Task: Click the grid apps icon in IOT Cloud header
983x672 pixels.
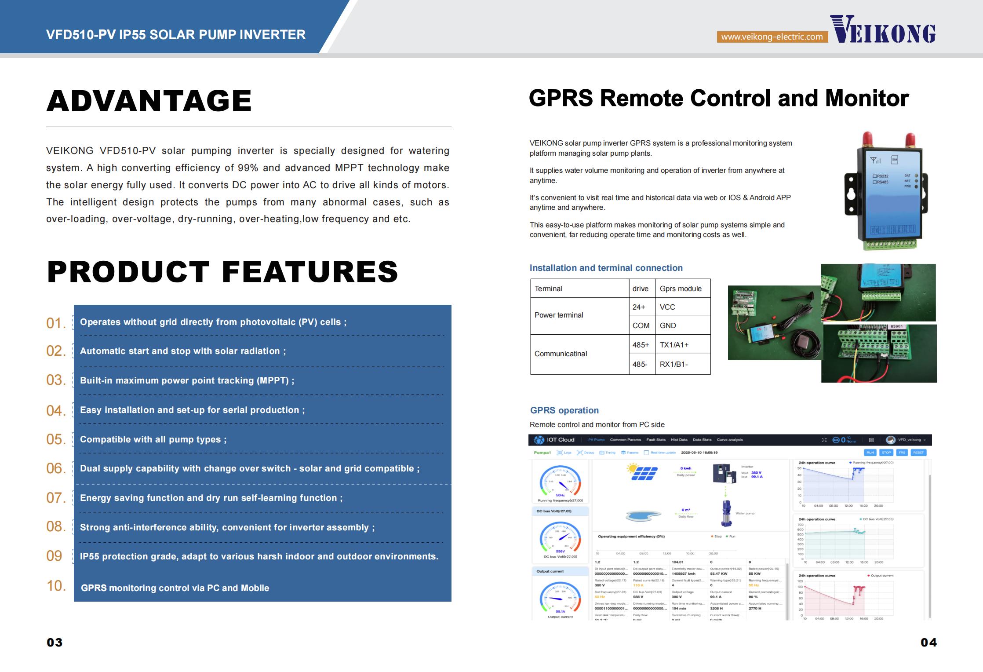Action: 871,440
